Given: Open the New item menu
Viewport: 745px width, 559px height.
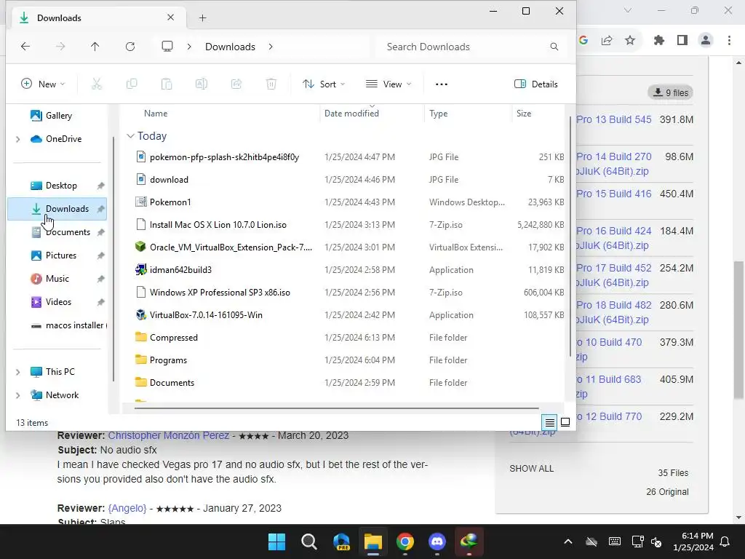Looking at the screenshot, I should (x=43, y=84).
